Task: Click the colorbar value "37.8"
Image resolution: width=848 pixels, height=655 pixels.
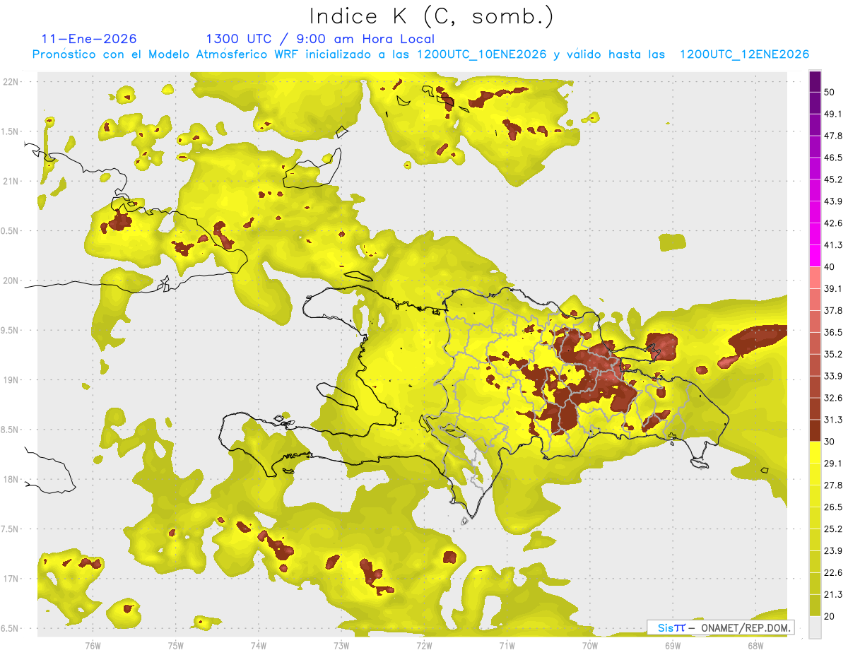Action: (833, 310)
